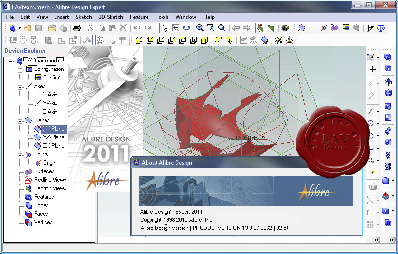This screenshot has width=398, height=254.
Task: Click the Revolve Boss icon in the right toolbar
Action: [x=388, y=82]
